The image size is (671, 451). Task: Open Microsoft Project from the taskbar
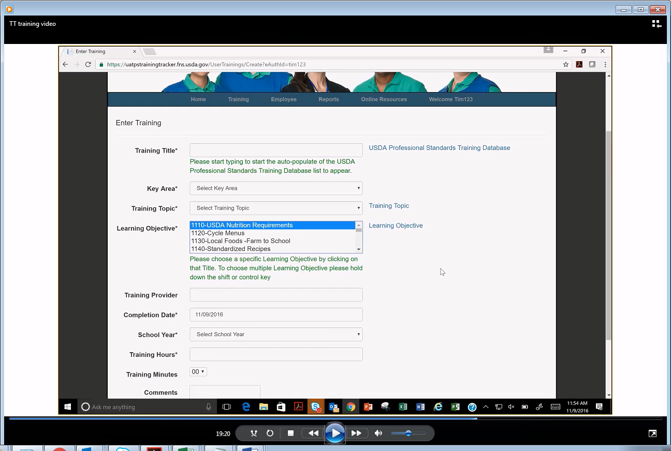455,407
